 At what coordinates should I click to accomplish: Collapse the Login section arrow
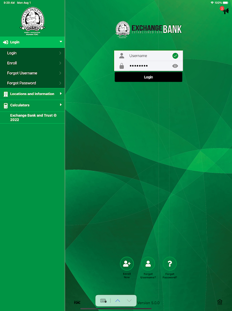pyautogui.click(x=61, y=42)
